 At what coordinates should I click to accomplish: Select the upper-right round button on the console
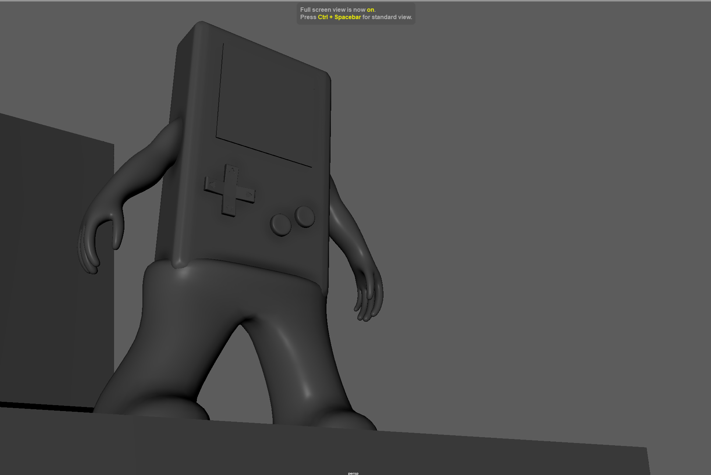tap(305, 217)
